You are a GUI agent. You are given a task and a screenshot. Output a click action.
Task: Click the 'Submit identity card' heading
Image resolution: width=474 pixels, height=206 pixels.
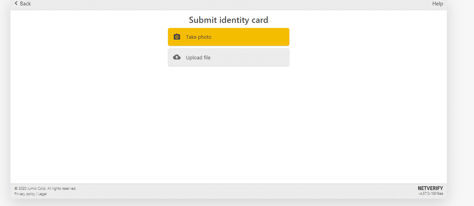tap(228, 20)
